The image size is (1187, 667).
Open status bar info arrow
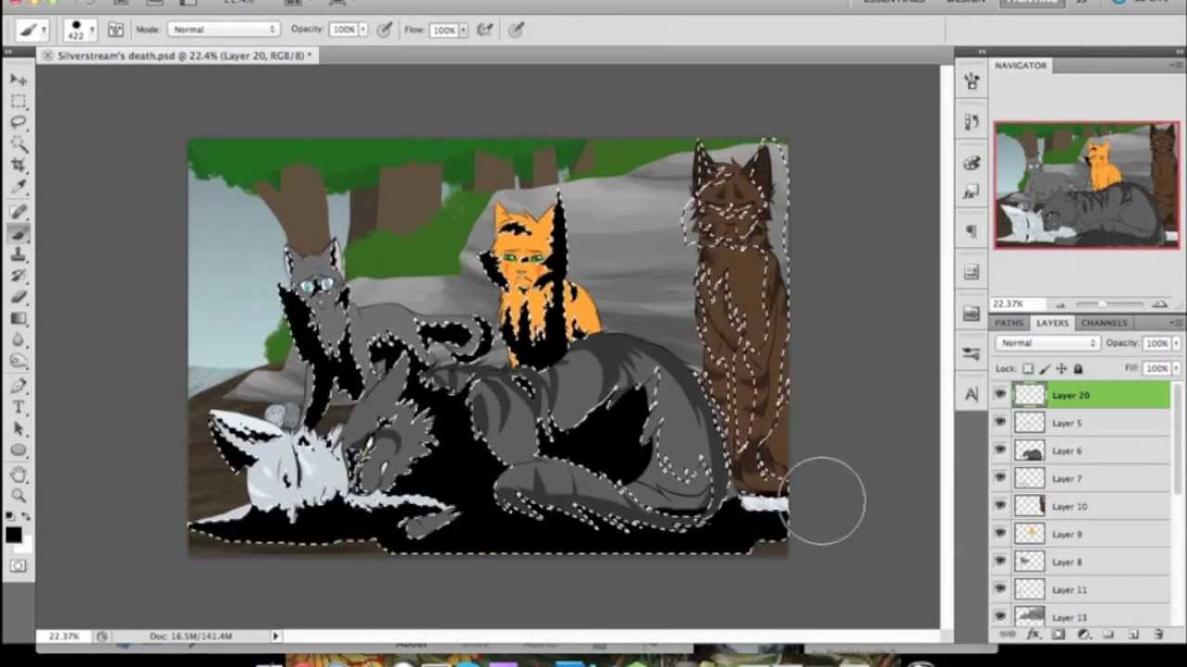pyautogui.click(x=275, y=636)
